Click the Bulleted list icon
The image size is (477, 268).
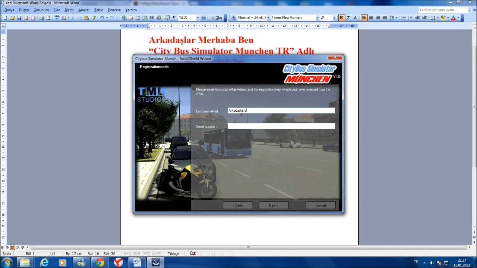[410, 17]
